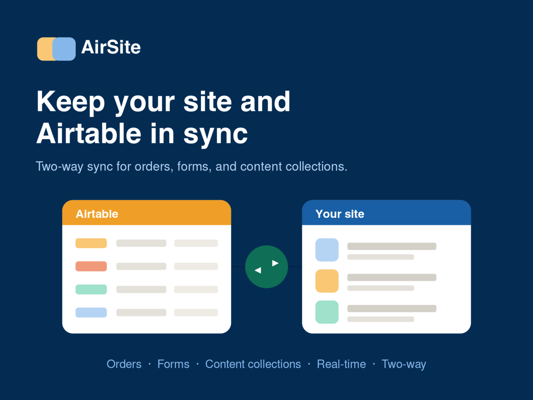Image resolution: width=533 pixels, height=400 pixels.
Task: Click the green square thumbnail in Your site
Action: (327, 312)
